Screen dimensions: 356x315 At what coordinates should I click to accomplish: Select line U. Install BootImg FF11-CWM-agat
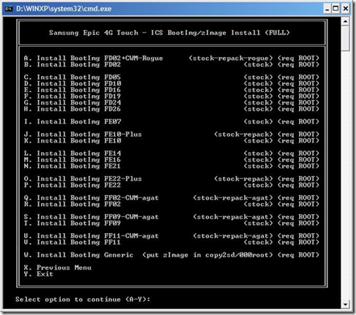pyautogui.click(x=91, y=235)
